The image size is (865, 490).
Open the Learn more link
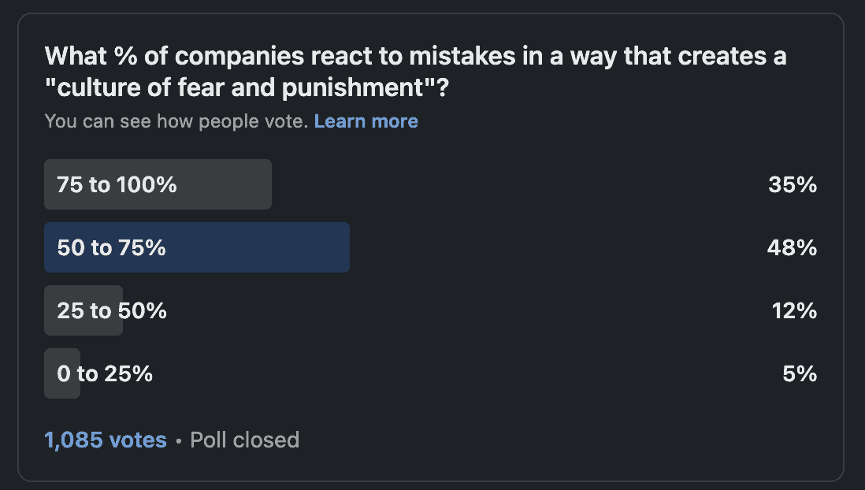click(x=366, y=121)
